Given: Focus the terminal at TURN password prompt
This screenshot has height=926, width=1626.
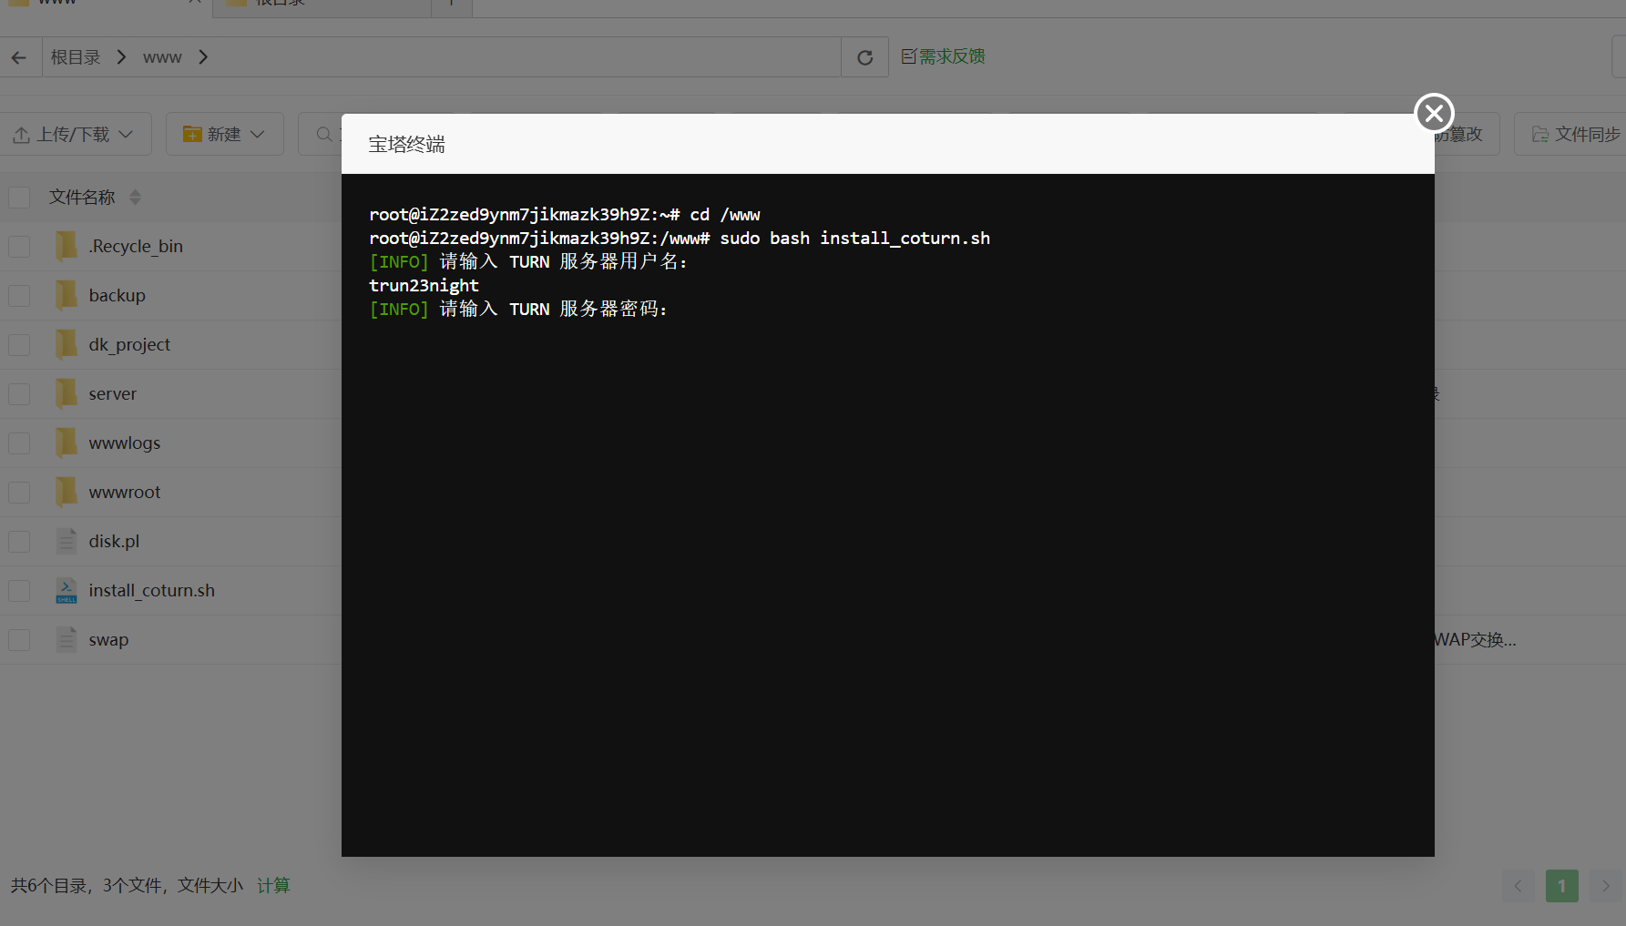Looking at the screenshot, I should tap(518, 310).
